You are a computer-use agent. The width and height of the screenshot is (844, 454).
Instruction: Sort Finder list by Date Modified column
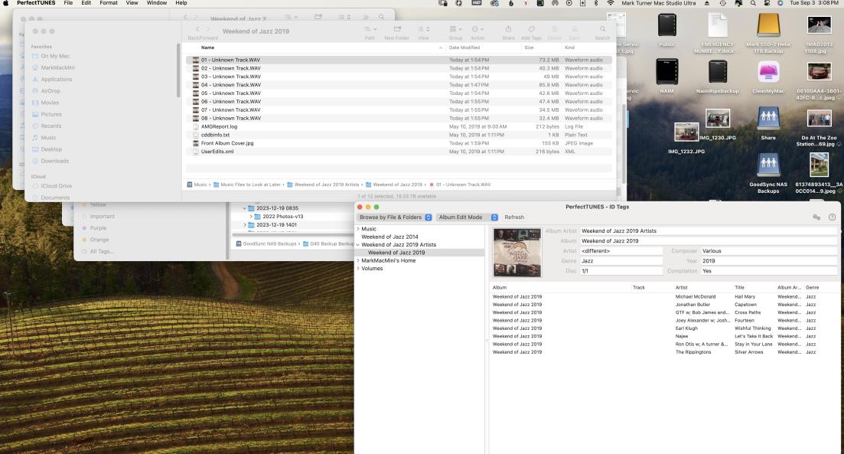click(464, 48)
